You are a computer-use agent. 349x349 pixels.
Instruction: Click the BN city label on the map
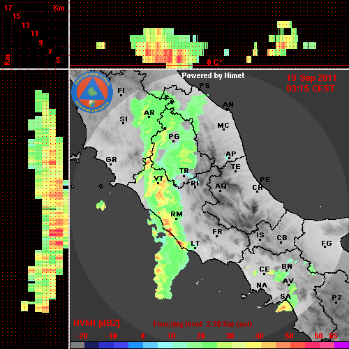(287, 266)
